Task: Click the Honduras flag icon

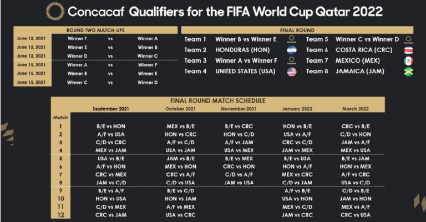Action: (292, 50)
